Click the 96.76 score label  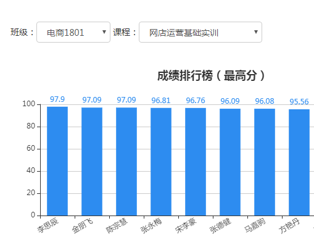(196, 101)
